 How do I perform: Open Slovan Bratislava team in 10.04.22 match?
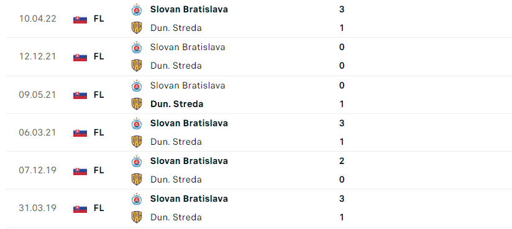click(189, 9)
